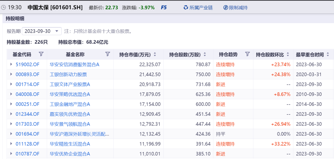Open 限制减持 restriction link

tap(238, 8)
